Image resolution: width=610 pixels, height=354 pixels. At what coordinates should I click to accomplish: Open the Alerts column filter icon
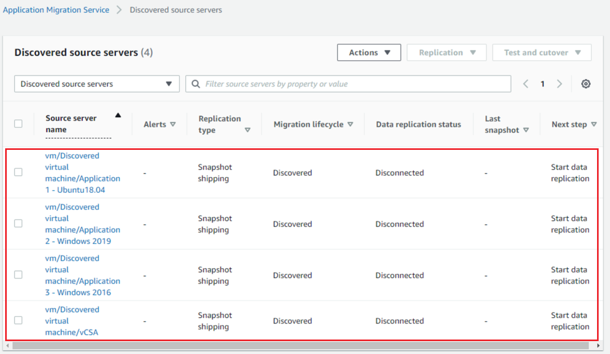point(173,124)
